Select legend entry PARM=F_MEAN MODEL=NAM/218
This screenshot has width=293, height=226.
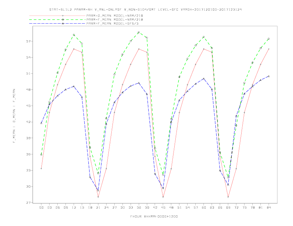115,20
